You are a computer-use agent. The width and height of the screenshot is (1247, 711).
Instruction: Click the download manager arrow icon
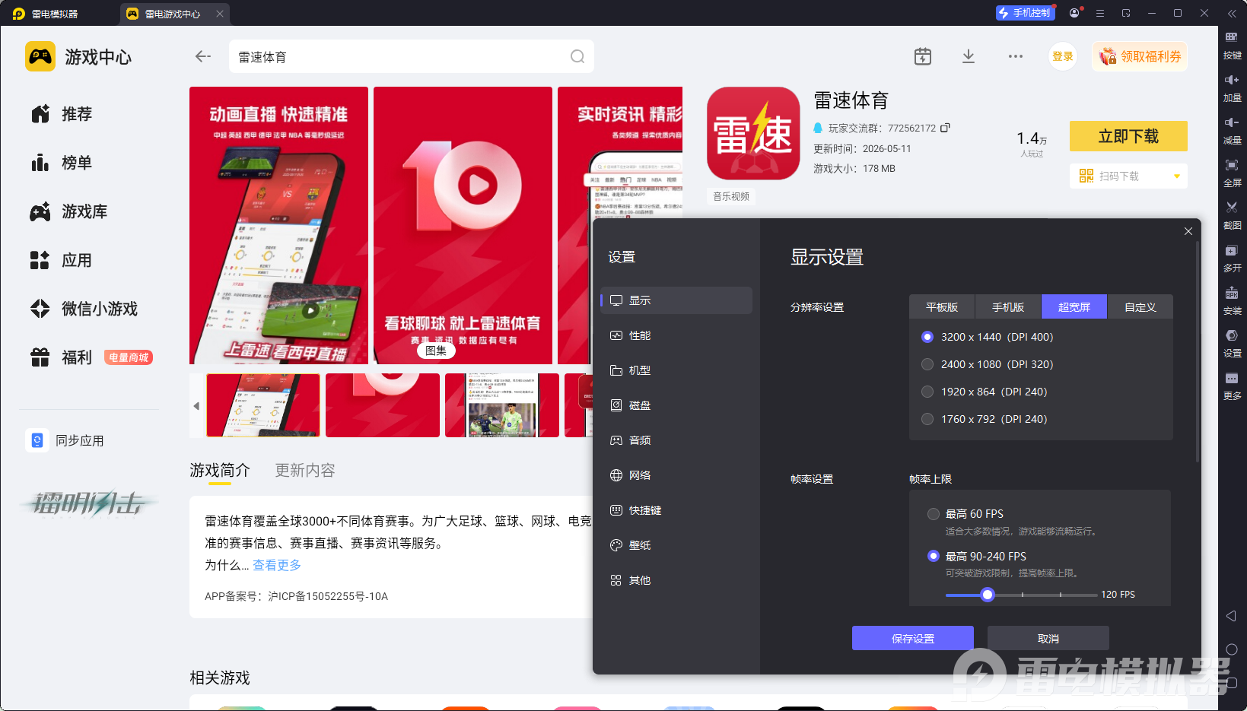click(969, 56)
